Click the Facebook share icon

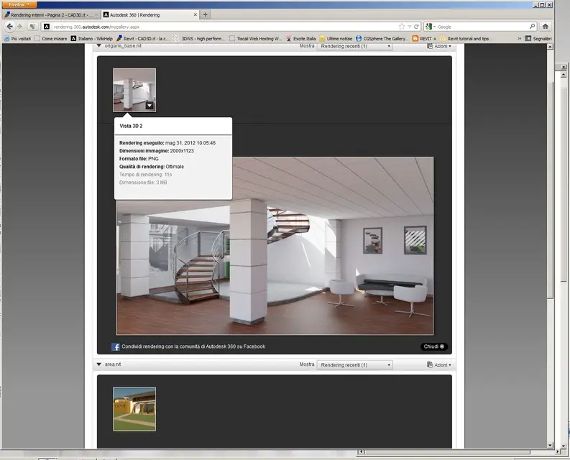(115, 346)
